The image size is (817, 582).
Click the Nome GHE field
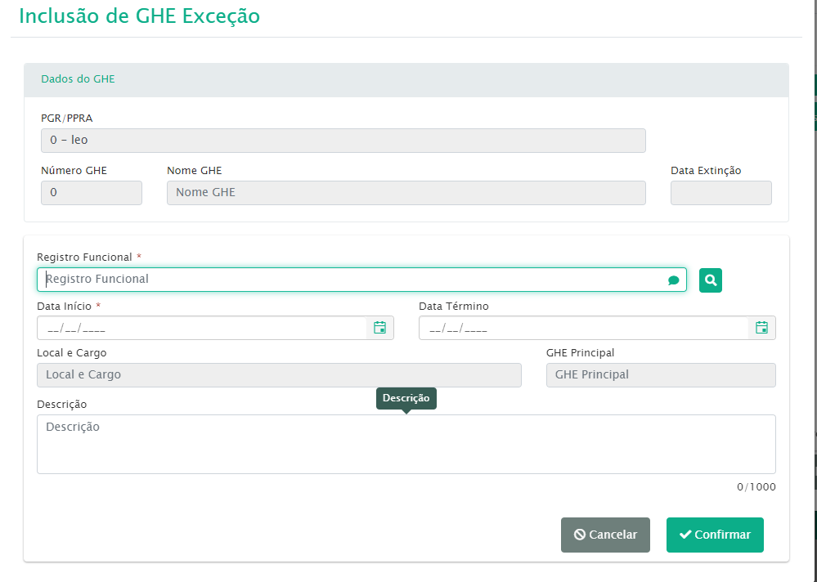pyautogui.click(x=406, y=193)
